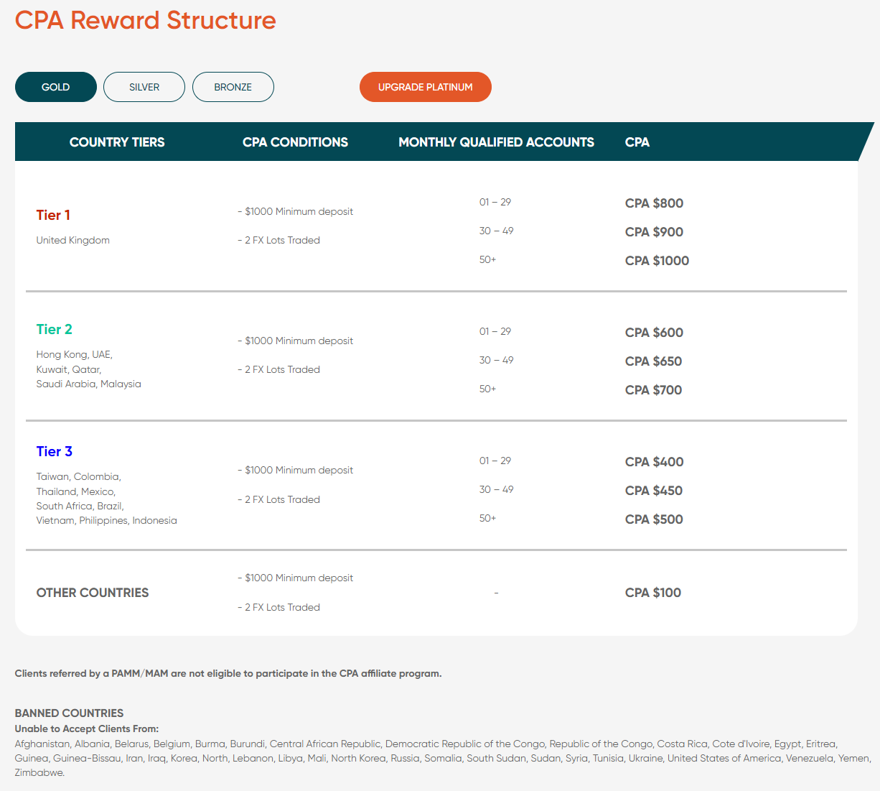Click the COUNTRY TIERS column header

point(117,142)
